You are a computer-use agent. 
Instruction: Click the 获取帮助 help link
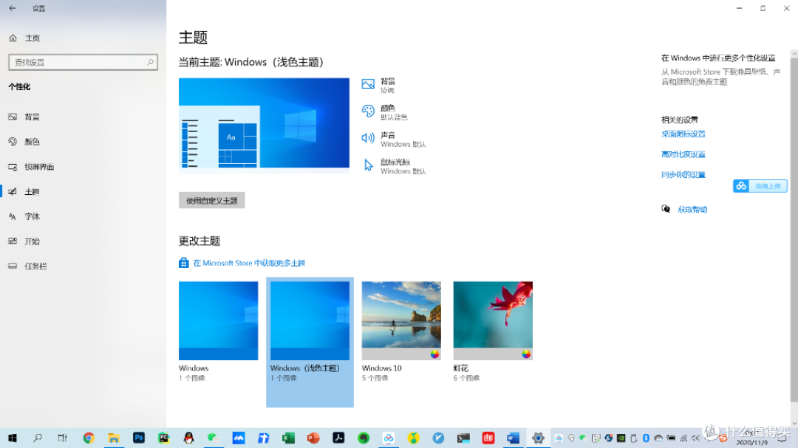(x=692, y=210)
